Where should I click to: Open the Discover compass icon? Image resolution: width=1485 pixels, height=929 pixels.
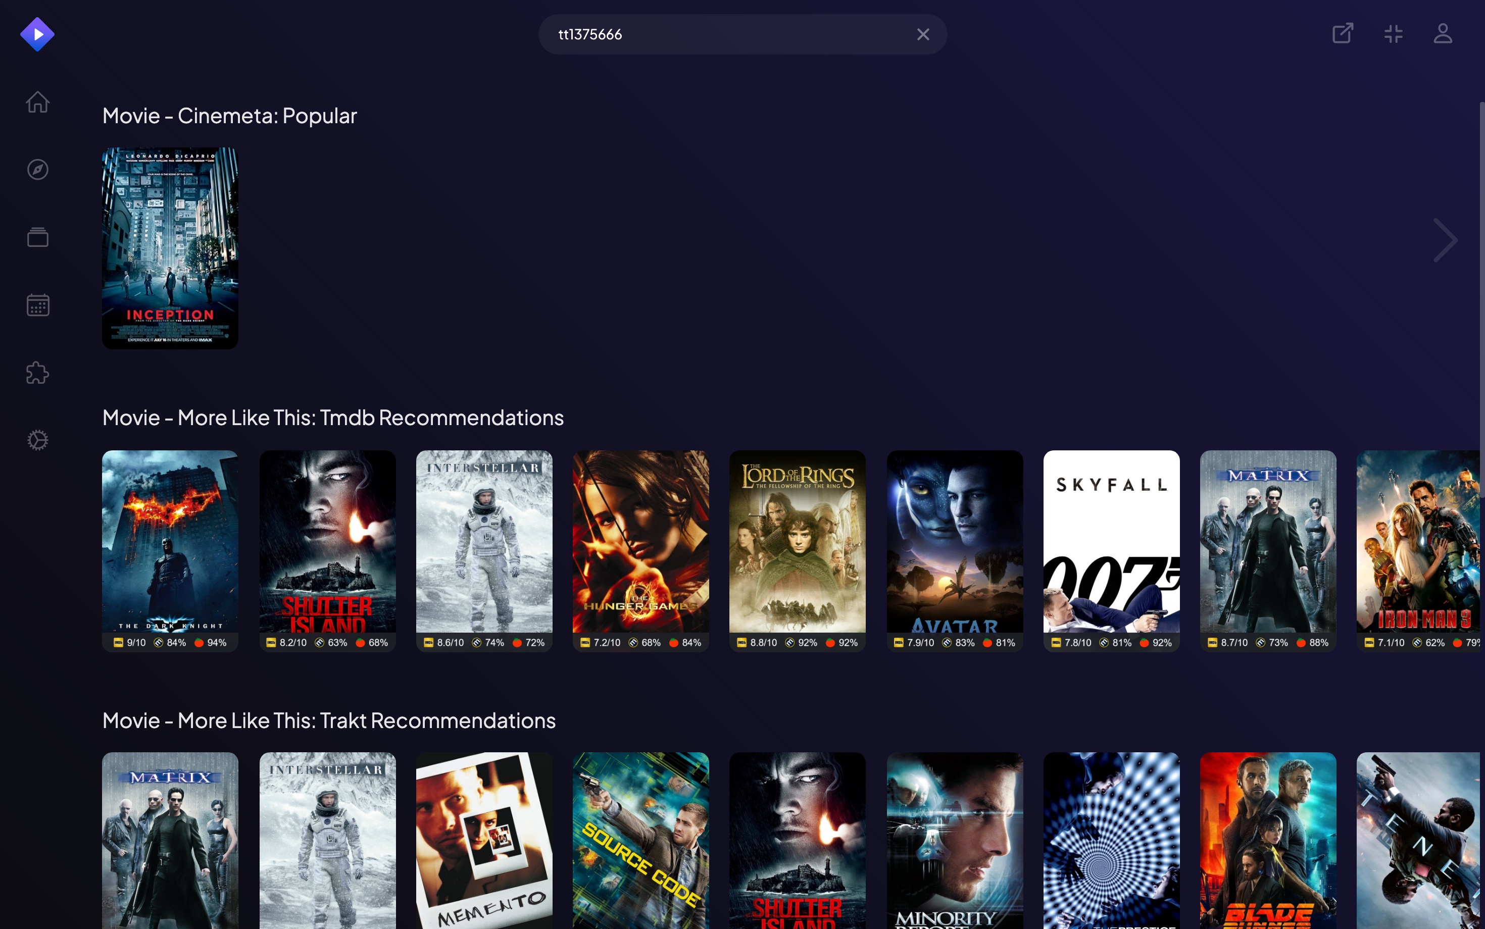coord(37,170)
